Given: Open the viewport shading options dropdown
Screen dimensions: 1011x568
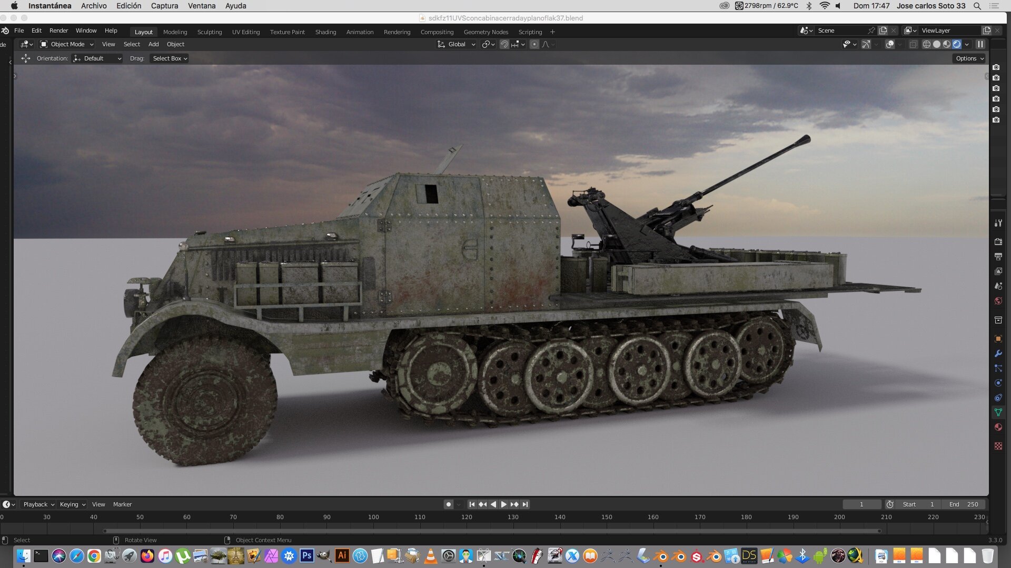Looking at the screenshot, I should [x=967, y=44].
